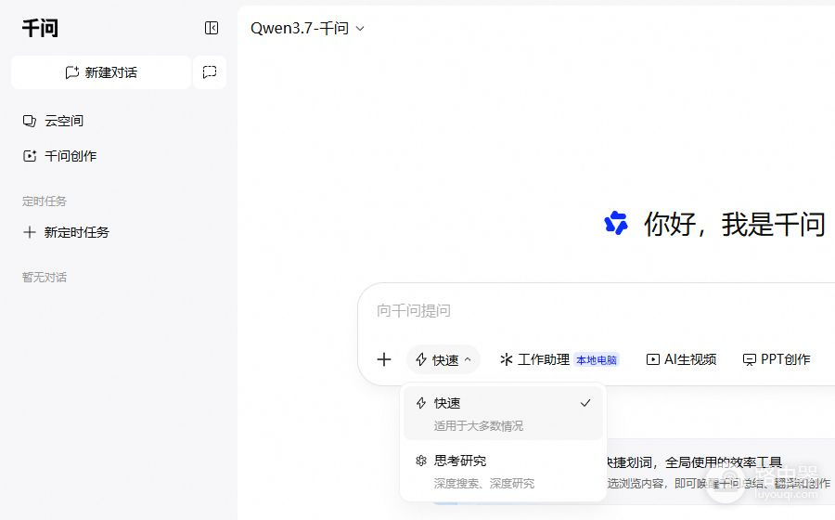Click the blue Qwen star logo by the greeting
The width and height of the screenshot is (835, 520).
(616, 223)
